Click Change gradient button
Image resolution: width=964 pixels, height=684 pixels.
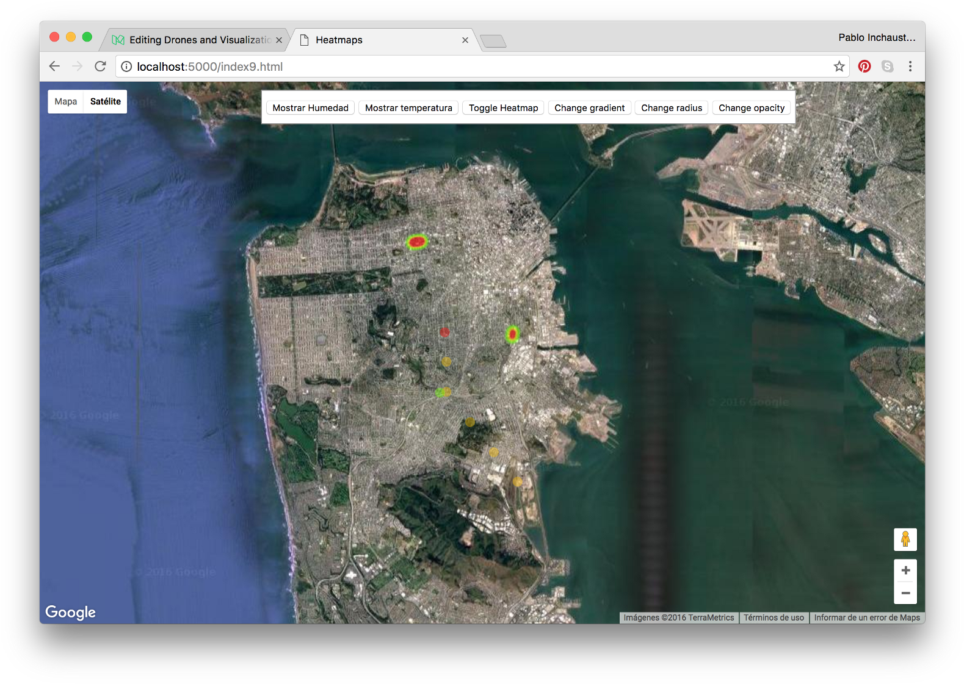589,108
